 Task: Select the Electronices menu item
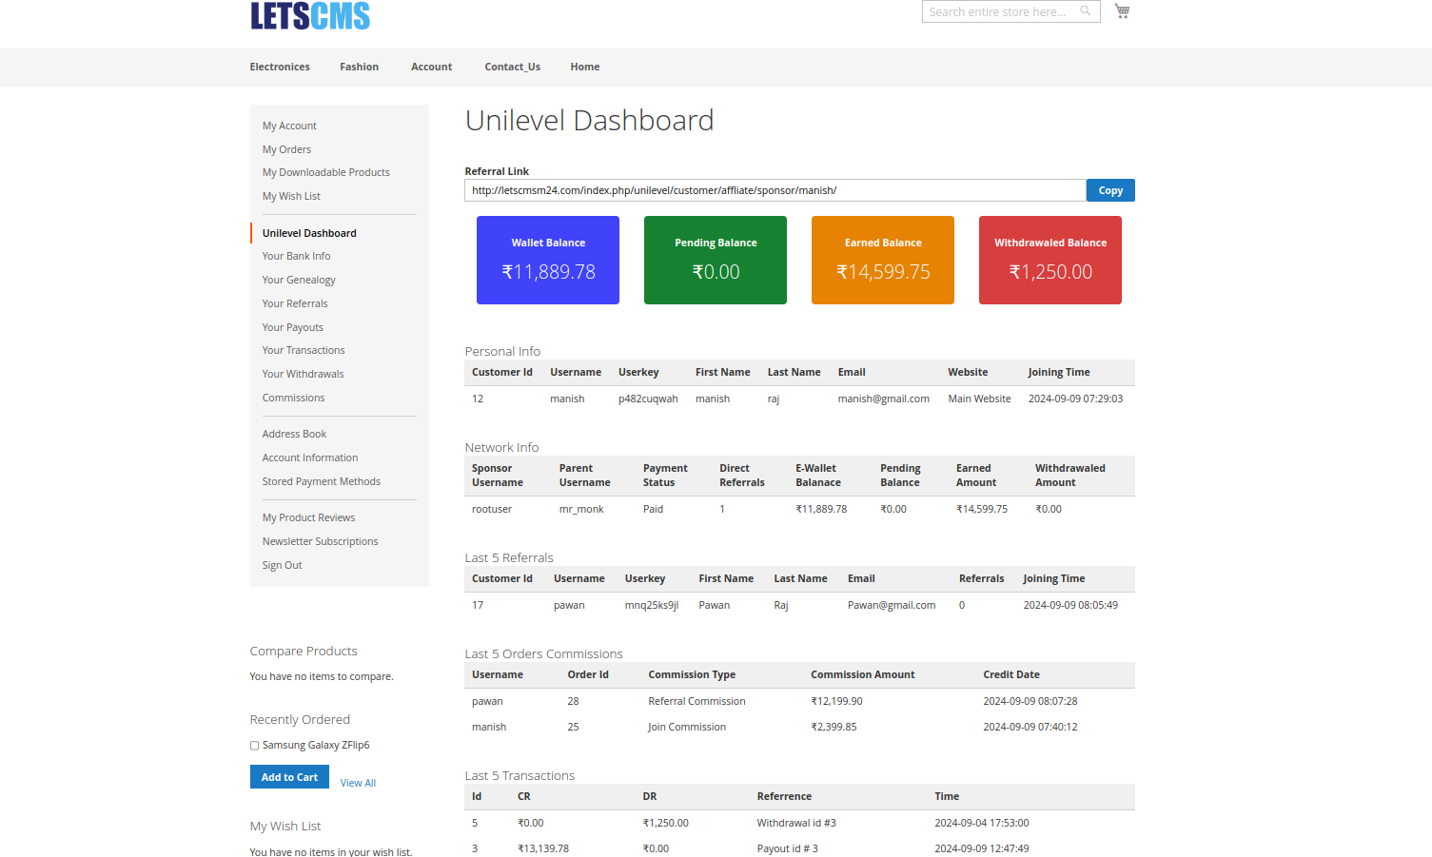pyautogui.click(x=279, y=67)
